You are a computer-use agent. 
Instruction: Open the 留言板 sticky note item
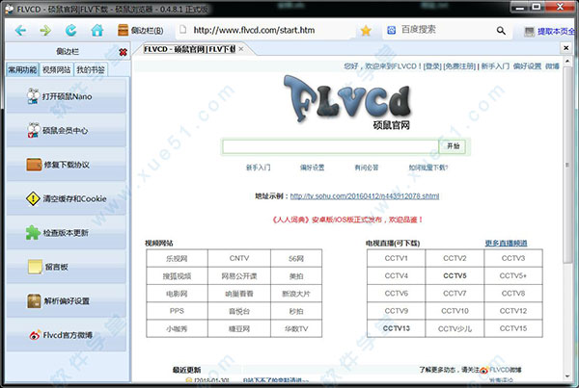pos(66,267)
